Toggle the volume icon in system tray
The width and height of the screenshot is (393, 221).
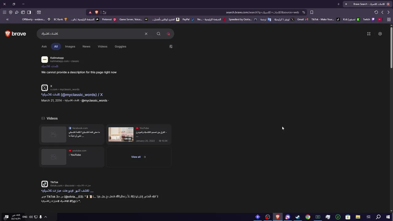(x=31, y=217)
